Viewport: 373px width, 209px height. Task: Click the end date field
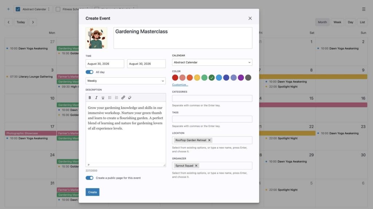coord(146,64)
